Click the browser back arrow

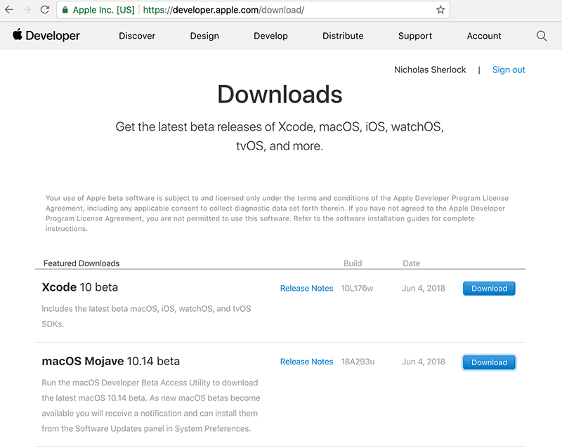9,10
